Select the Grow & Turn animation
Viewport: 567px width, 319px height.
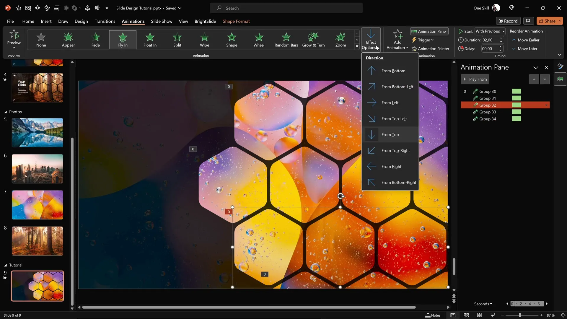pyautogui.click(x=314, y=40)
